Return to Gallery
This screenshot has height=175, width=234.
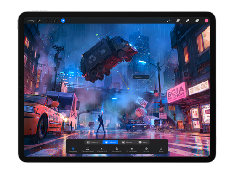point(30,21)
